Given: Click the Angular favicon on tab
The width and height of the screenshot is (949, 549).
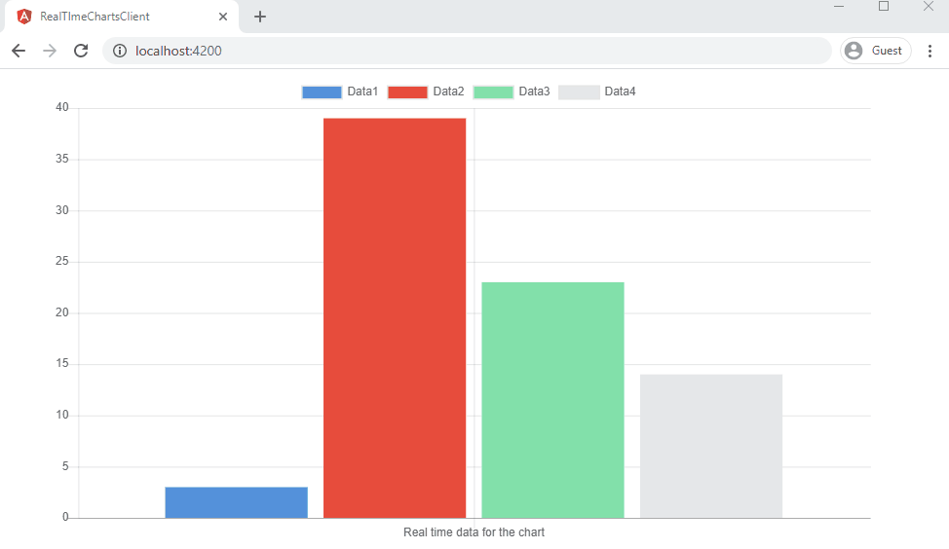Looking at the screenshot, I should [24, 17].
